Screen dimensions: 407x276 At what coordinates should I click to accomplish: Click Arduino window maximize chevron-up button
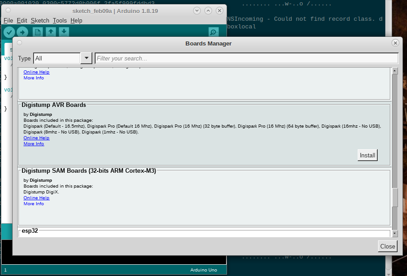(208, 11)
